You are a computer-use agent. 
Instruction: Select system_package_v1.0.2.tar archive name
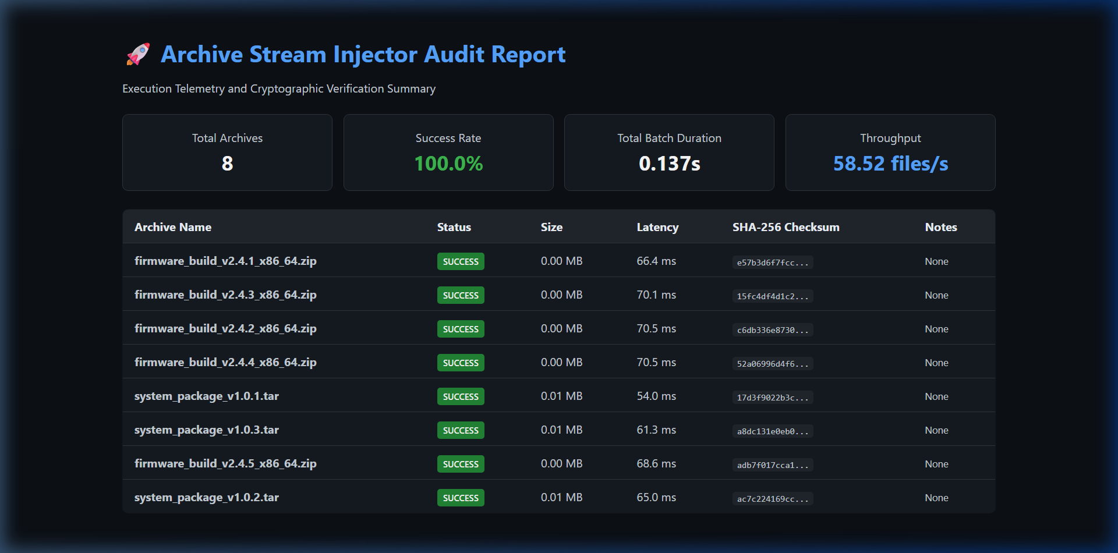coord(207,497)
